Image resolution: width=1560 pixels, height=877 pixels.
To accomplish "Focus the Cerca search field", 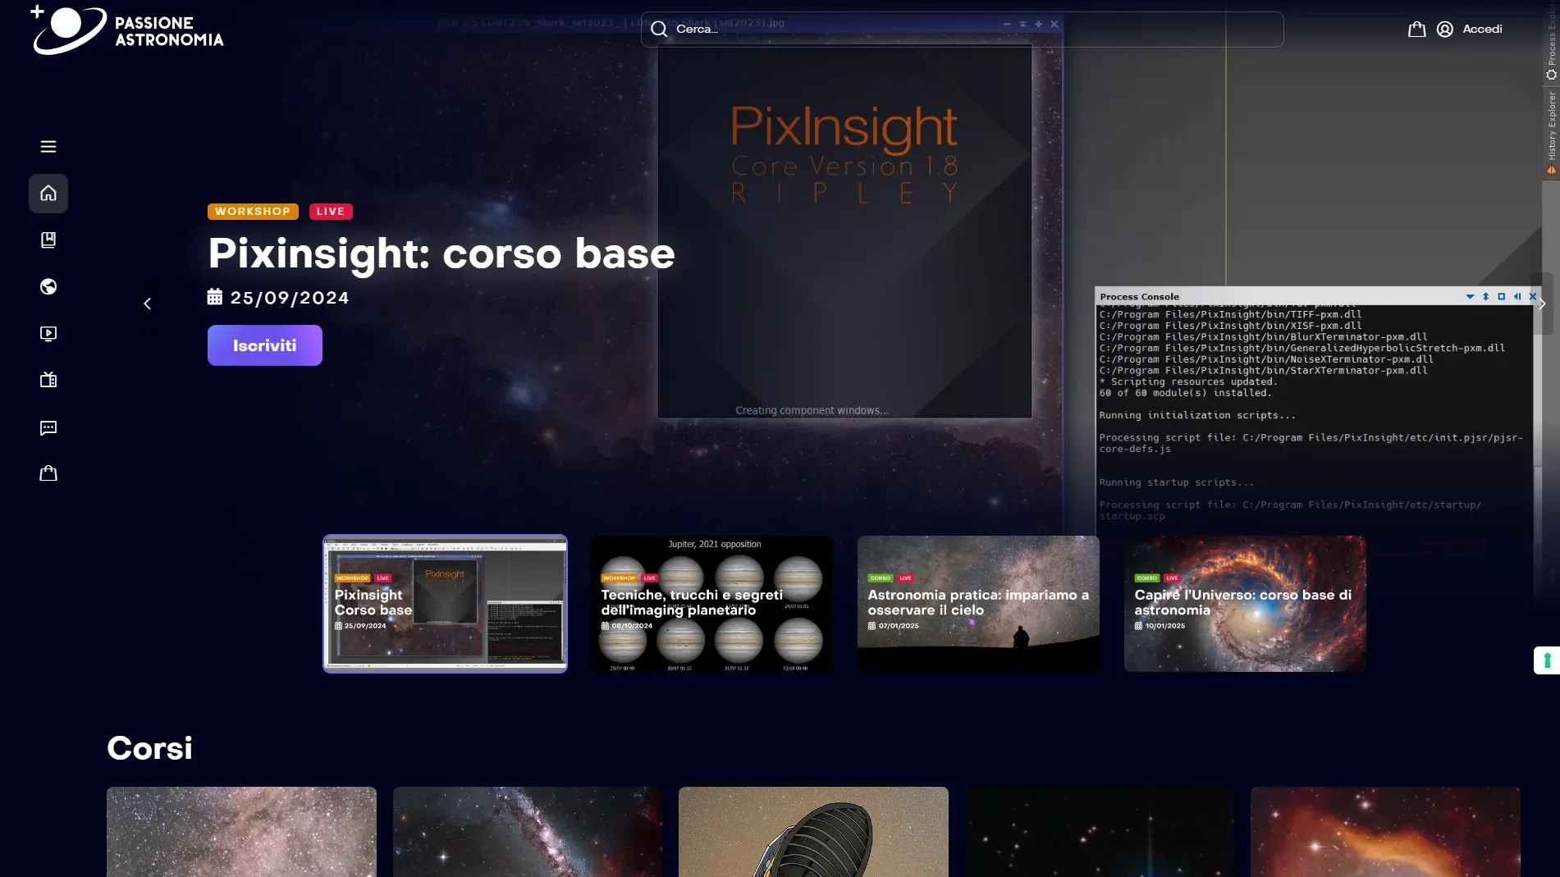I will click(962, 30).
